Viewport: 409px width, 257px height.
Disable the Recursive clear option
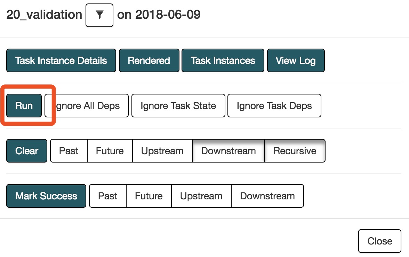click(x=295, y=151)
